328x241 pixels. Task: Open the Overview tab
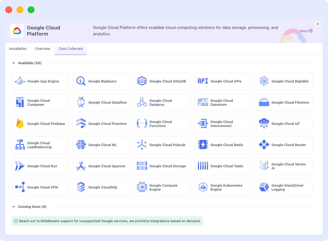click(x=42, y=49)
